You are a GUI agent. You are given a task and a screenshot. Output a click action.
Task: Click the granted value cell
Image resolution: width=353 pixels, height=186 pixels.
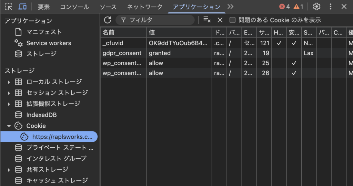tap(179, 53)
